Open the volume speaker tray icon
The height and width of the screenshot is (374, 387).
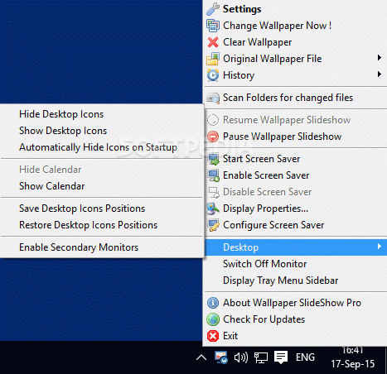241,357
